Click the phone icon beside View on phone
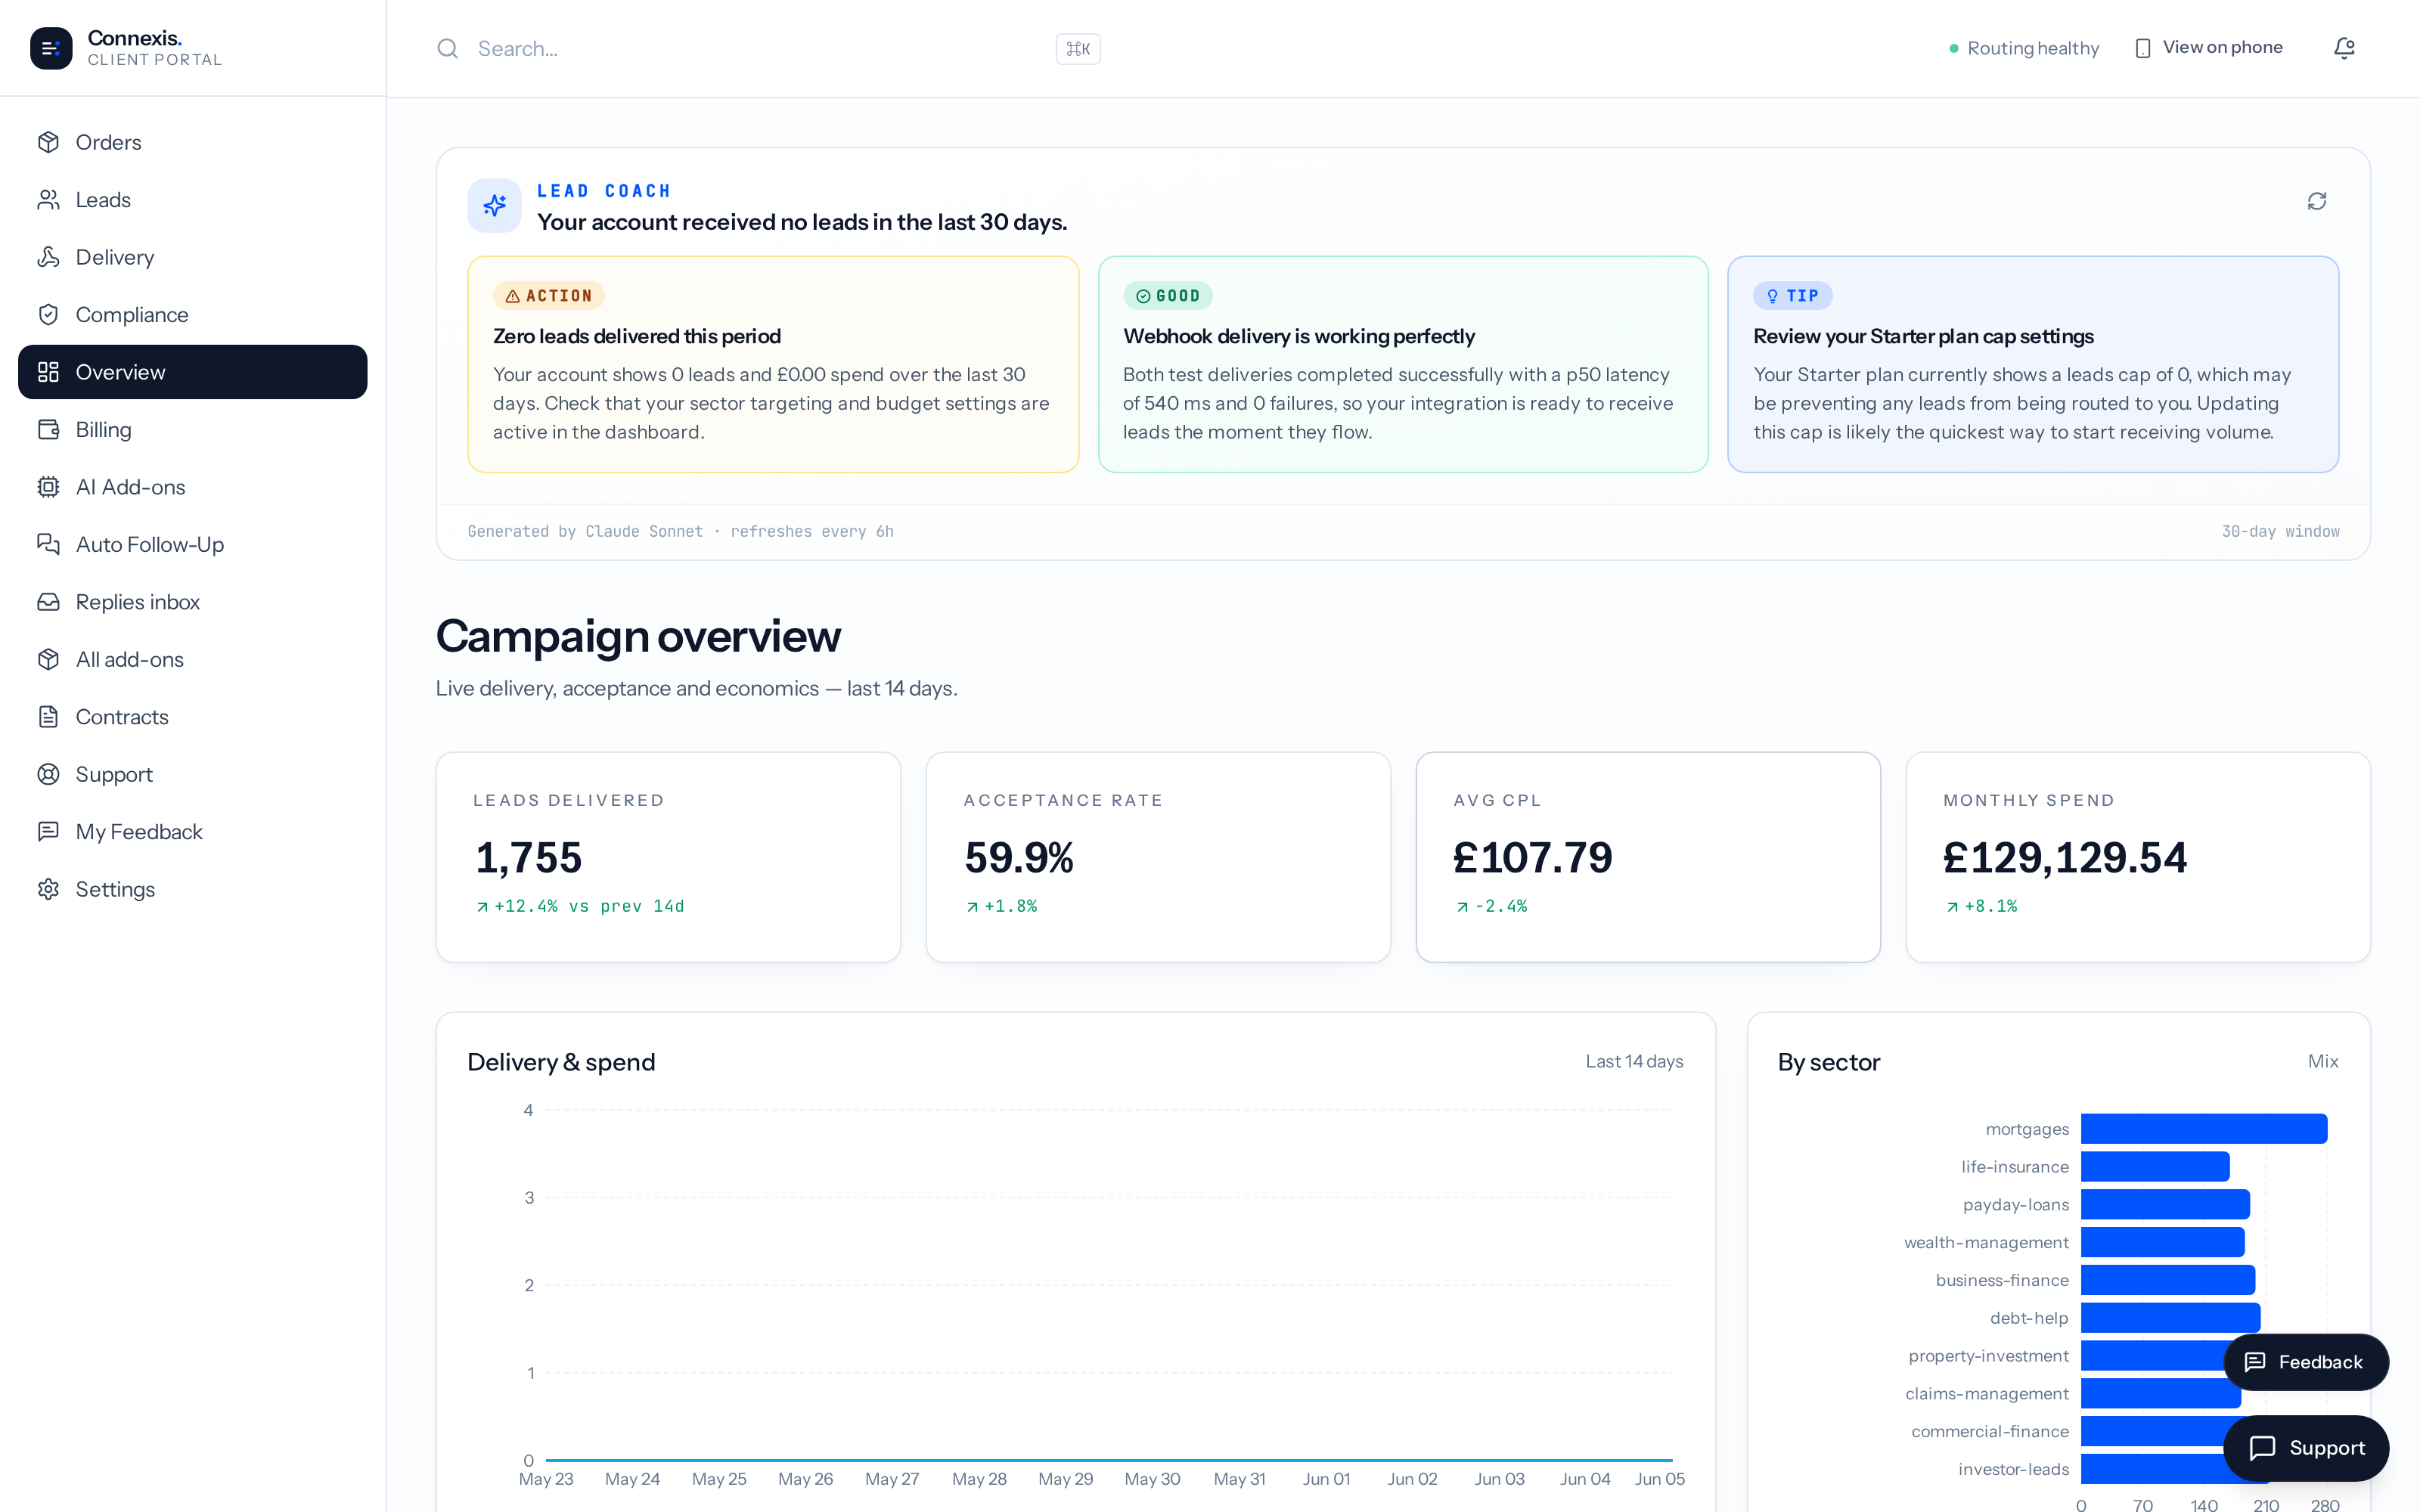The width and height of the screenshot is (2420, 1512). 2142,48
